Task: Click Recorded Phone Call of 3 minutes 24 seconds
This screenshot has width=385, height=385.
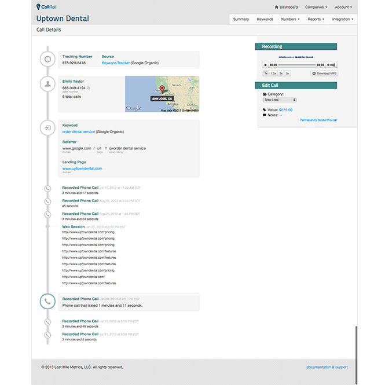Action: [x=80, y=214]
